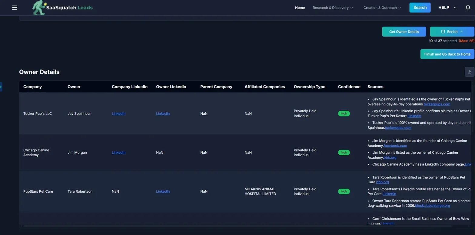This screenshot has width=475, height=235.
Task: Select the Jay Spainhour owner cell
Action: tap(79, 114)
